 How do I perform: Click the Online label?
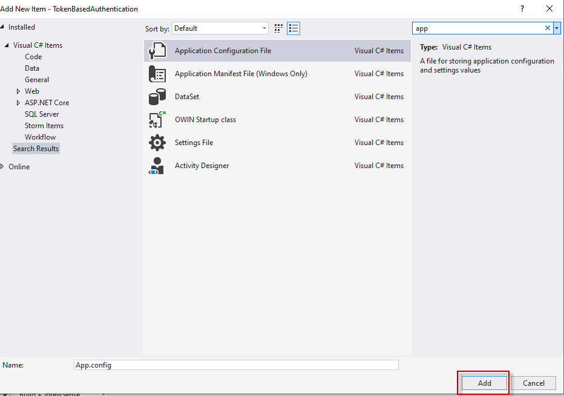click(x=19, y=167)
